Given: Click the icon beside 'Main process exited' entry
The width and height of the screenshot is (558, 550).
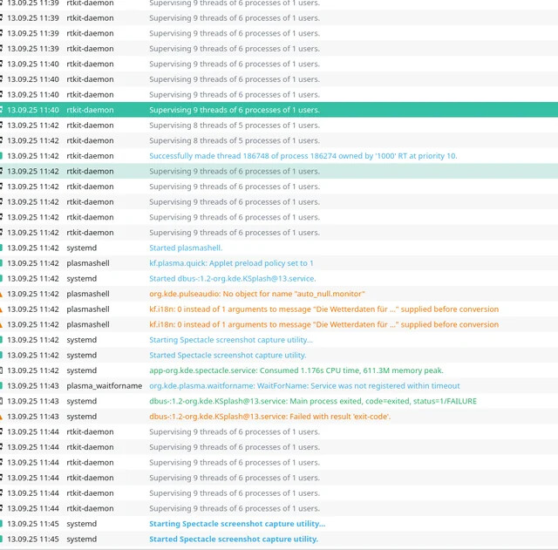Looking at the screenshot, I should (2, 401).
